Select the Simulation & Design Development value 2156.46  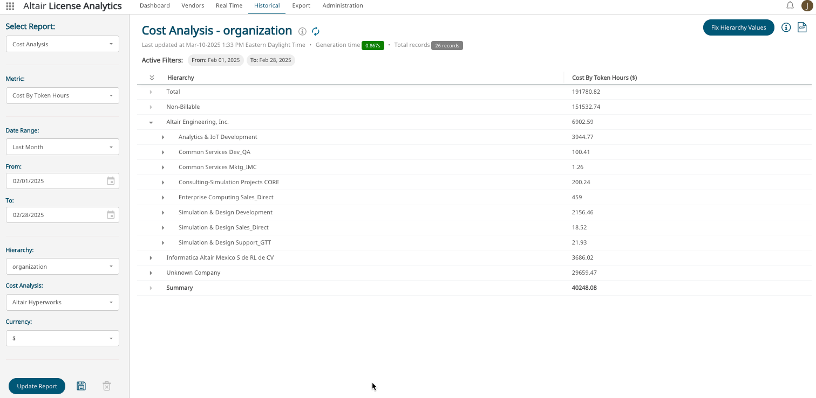click(x=583, y=213)
